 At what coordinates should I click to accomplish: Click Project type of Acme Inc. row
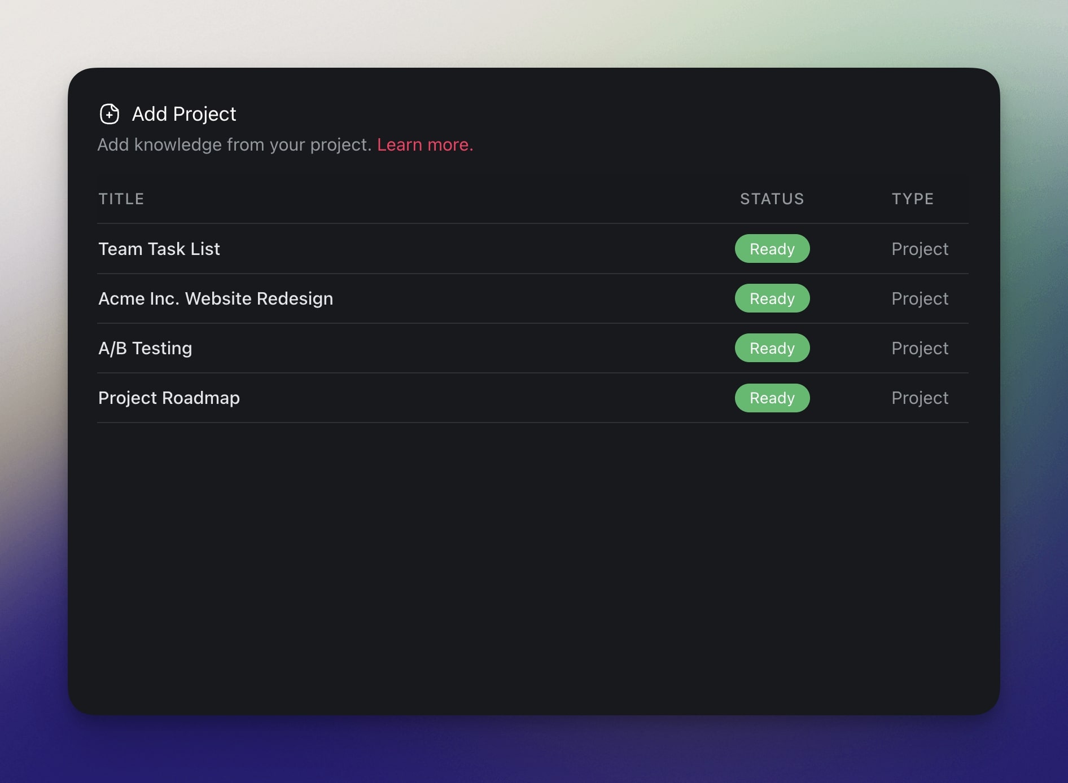920,298
